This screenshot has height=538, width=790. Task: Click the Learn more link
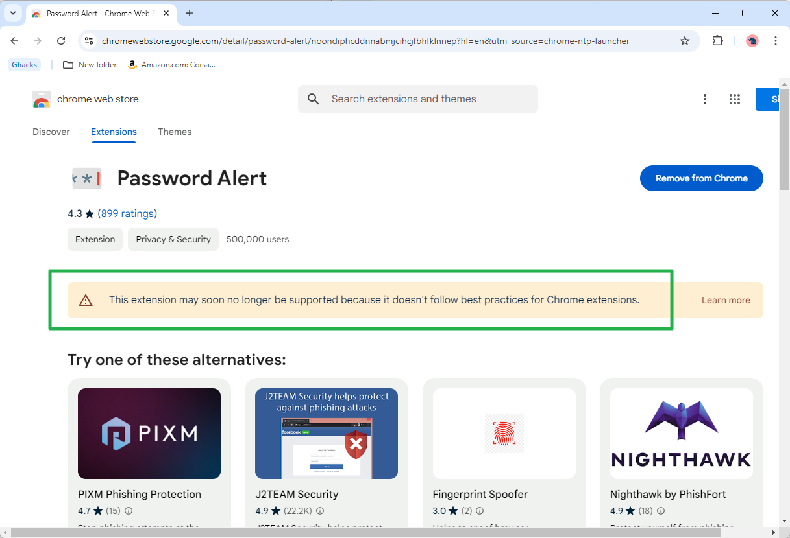pos(726,300)
